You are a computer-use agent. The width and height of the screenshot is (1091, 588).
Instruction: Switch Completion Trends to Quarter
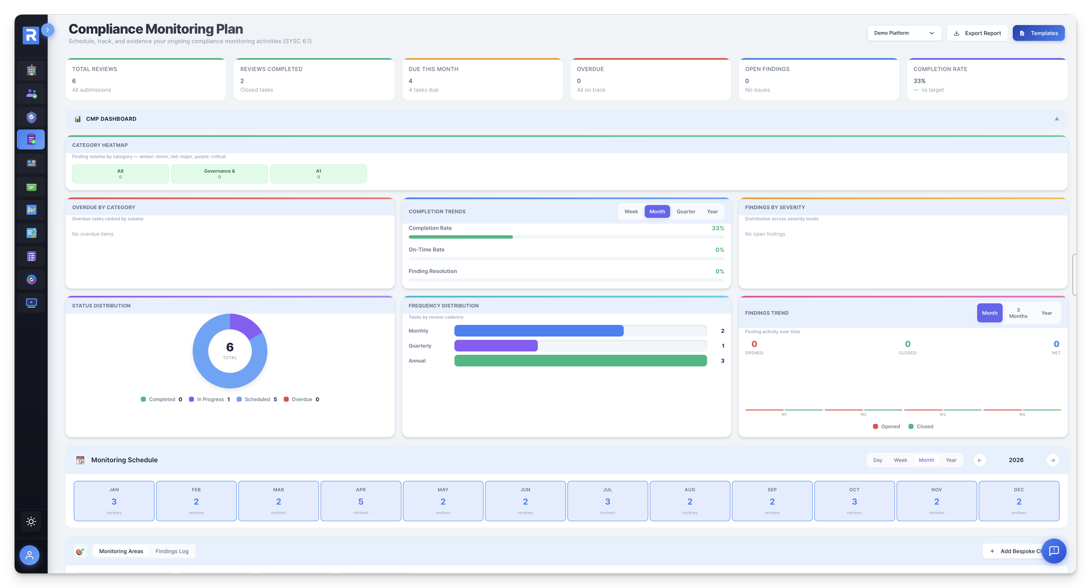coord(686,212)
